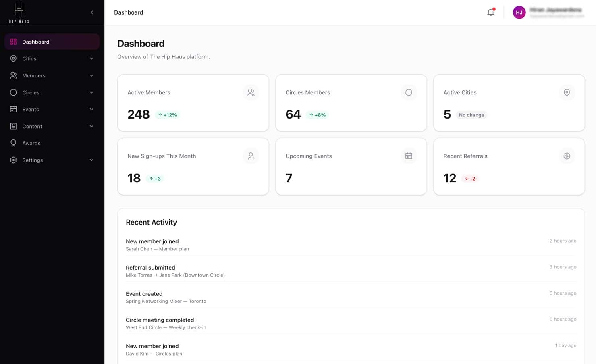596x364 pixels.
Task: Expand the Content menu chevron
Action: [91, 126]
